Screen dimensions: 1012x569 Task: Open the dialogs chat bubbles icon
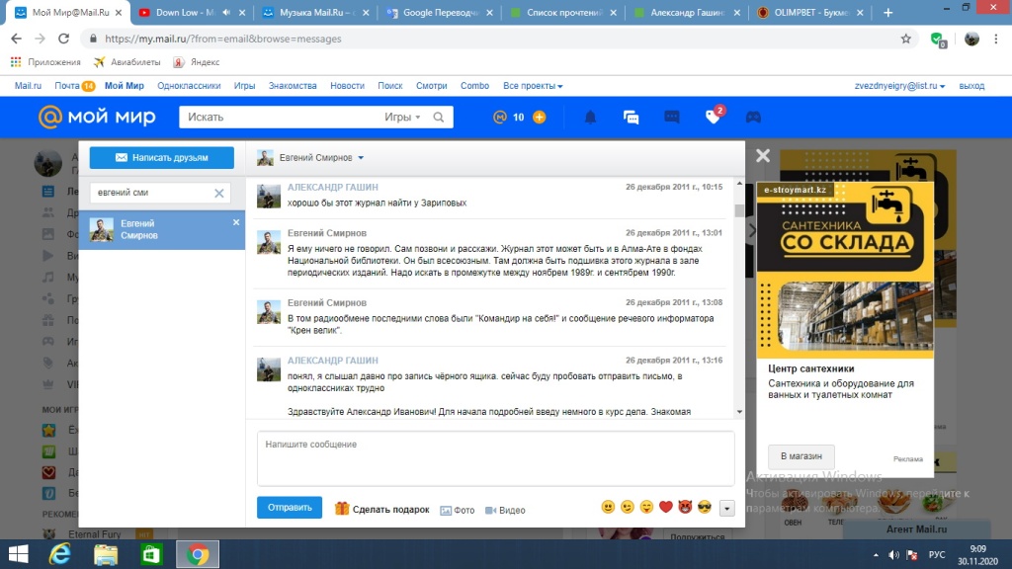coord(631,117)
